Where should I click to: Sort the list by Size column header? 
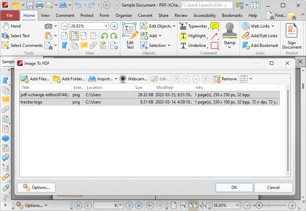(143, 88)
